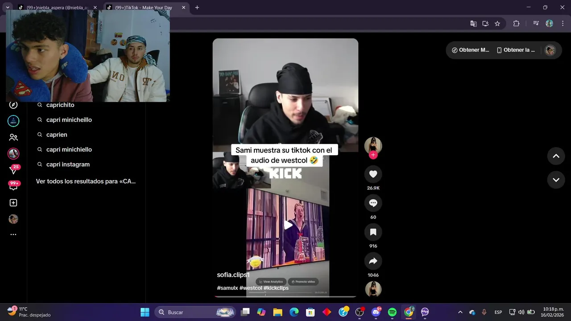Click the Promote video button
Viewport: 571px width, 321px height.
click(x=304, y=282)
